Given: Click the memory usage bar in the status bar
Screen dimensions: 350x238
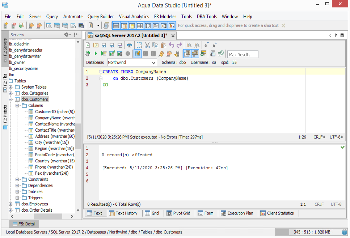Looking at the screenshot, I should (308, 232).
